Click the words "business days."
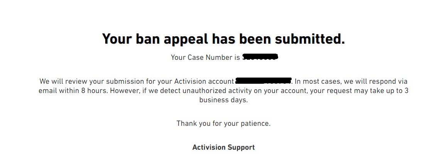This screenshot has height=164, width=427. coord(224,100)
